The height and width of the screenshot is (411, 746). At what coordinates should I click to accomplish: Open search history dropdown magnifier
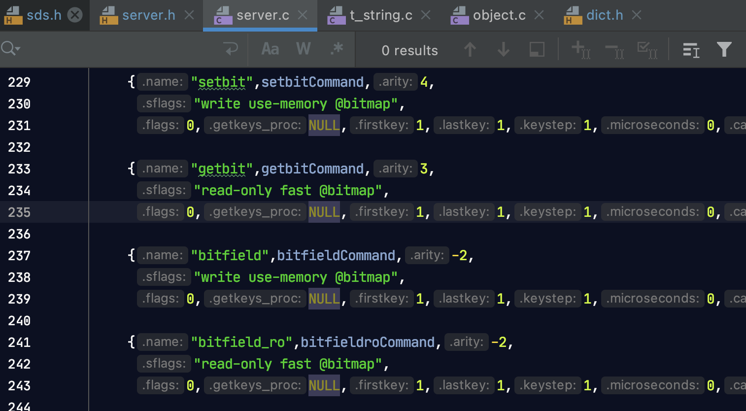pos(10,49)
